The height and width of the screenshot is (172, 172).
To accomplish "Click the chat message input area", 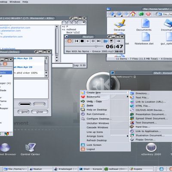I will pyautogui.click(x=31, y=89).
